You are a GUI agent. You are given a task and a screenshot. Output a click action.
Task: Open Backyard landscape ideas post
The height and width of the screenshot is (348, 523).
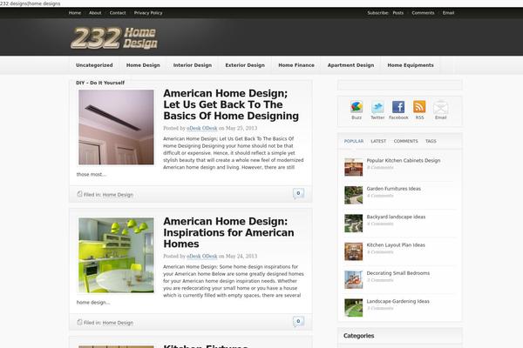(x=396, y=217)
